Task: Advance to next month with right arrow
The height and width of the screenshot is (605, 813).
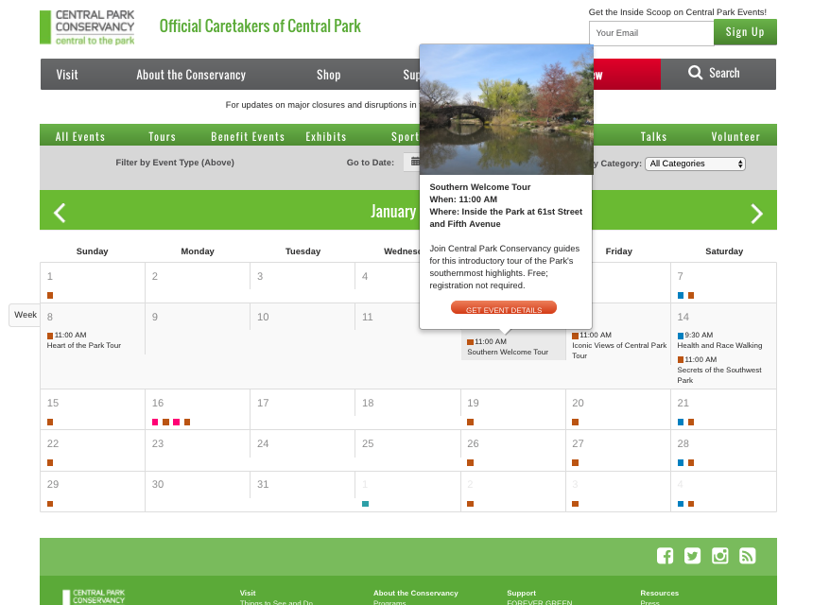Action: (x=756, y=214)
